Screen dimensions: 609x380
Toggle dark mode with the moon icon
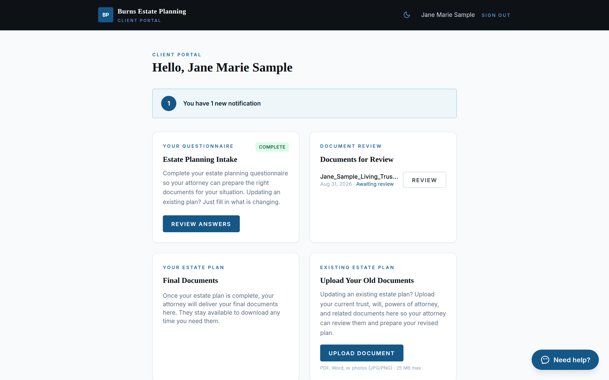coord(407,15)
